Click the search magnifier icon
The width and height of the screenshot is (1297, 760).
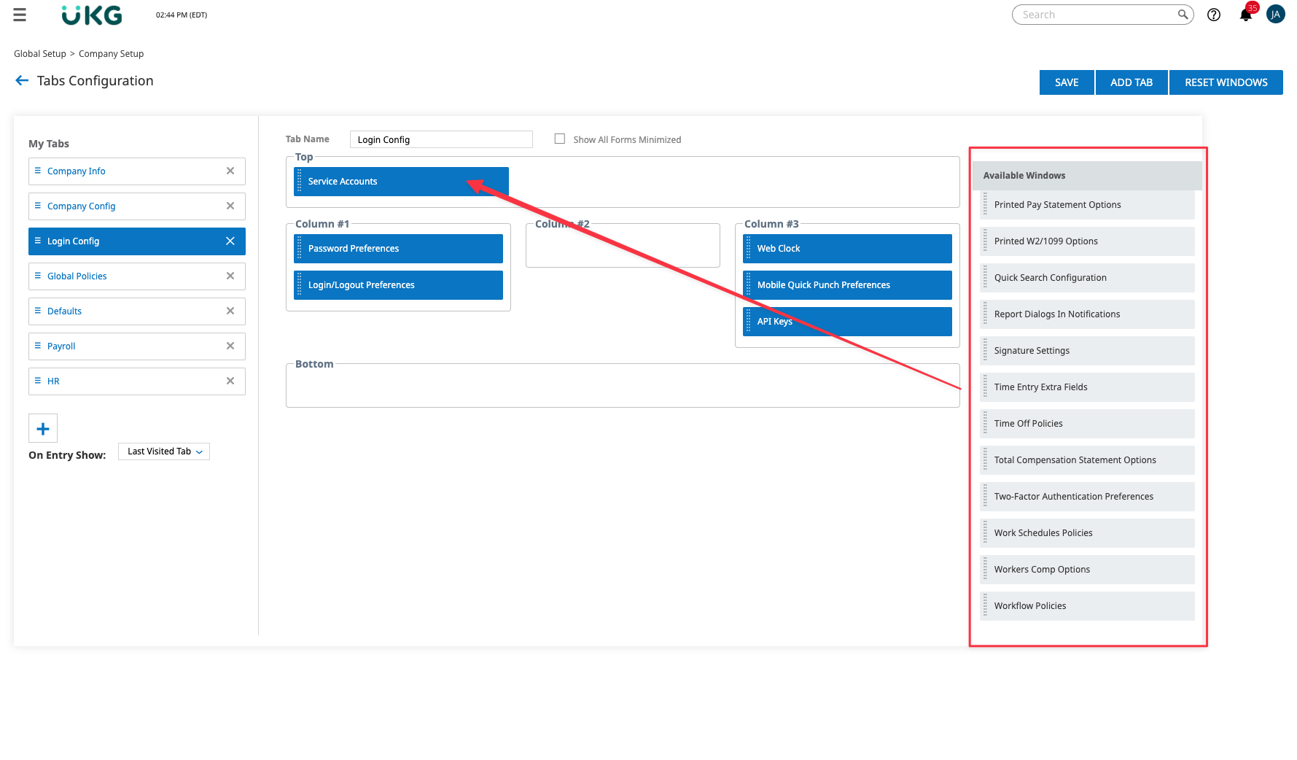click(1183, 15)
